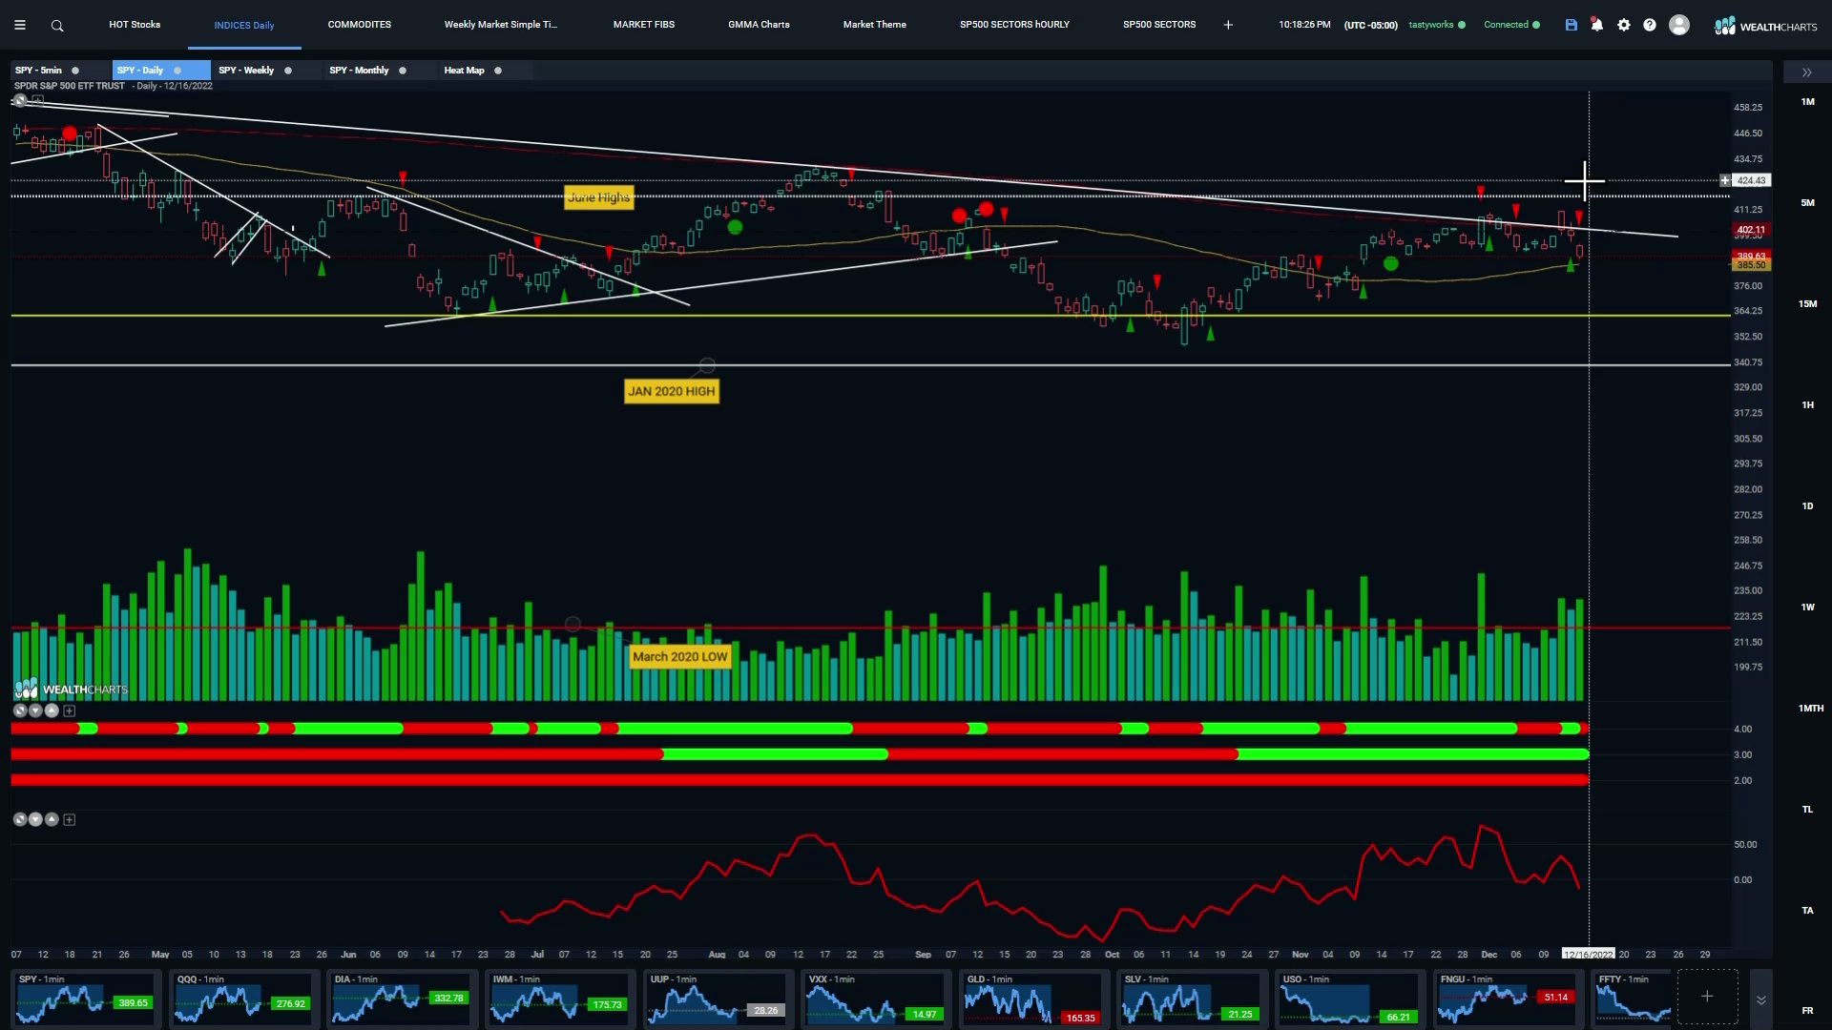Open the Weekly Market Simple workspace tab
Image resolution: width=1832 pixels, height=1030 pixels.
click(501, 25)
